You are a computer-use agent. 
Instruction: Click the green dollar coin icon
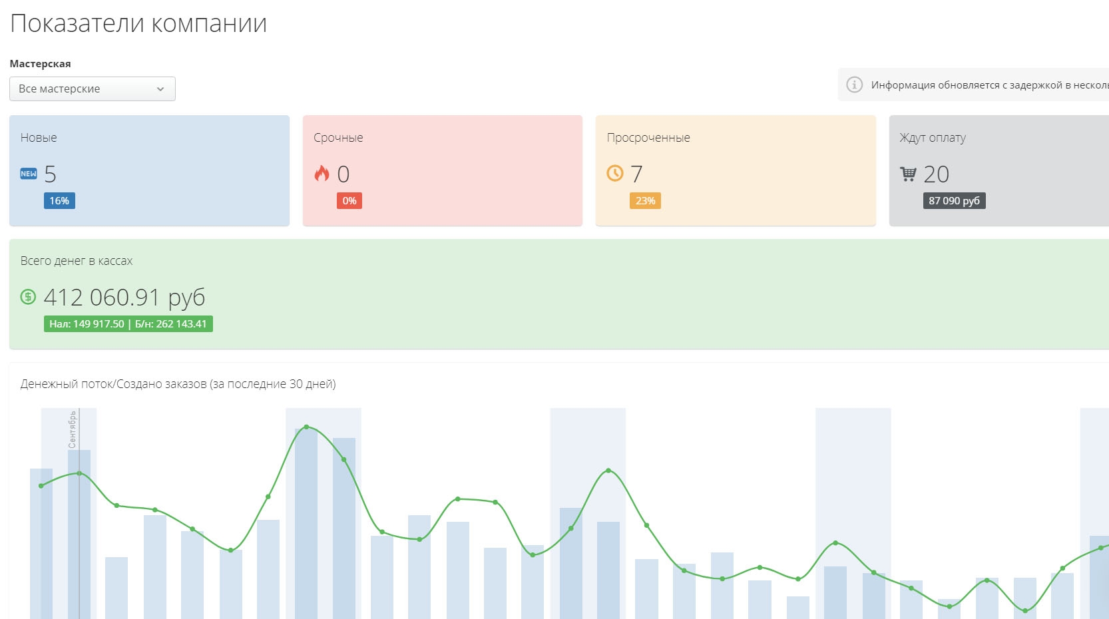[x=28, y=297]
